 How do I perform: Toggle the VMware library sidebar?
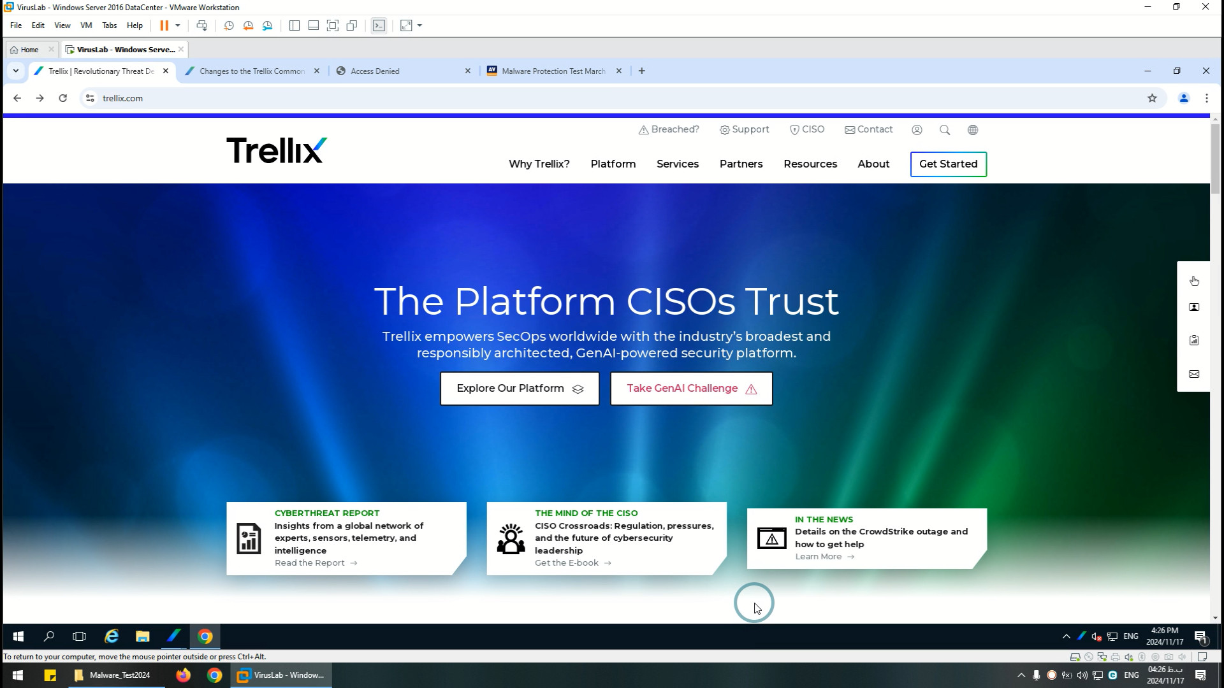pyautogui.click(x=295, y=25)
